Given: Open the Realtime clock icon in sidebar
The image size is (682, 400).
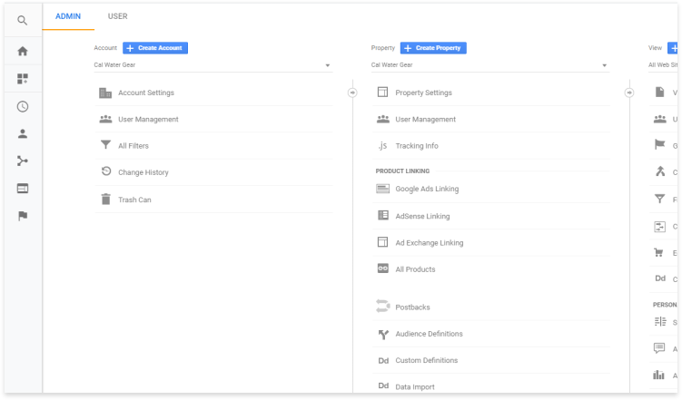Looking at the screenshot, I should [23, 106].
